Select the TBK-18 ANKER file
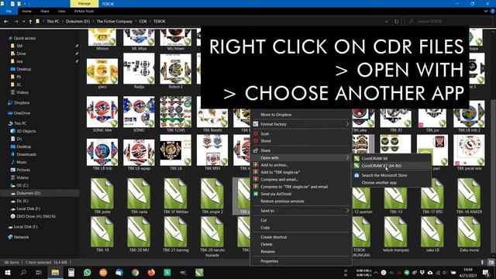 [469, 195]
